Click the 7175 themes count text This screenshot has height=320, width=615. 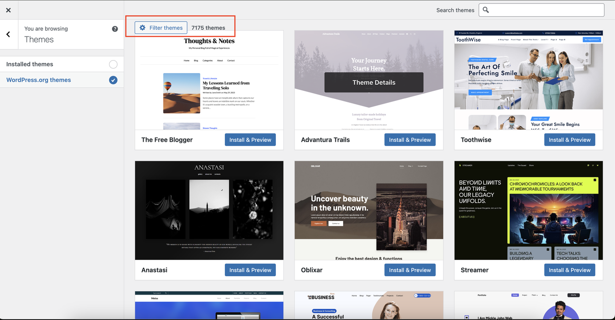click(208, 28)
